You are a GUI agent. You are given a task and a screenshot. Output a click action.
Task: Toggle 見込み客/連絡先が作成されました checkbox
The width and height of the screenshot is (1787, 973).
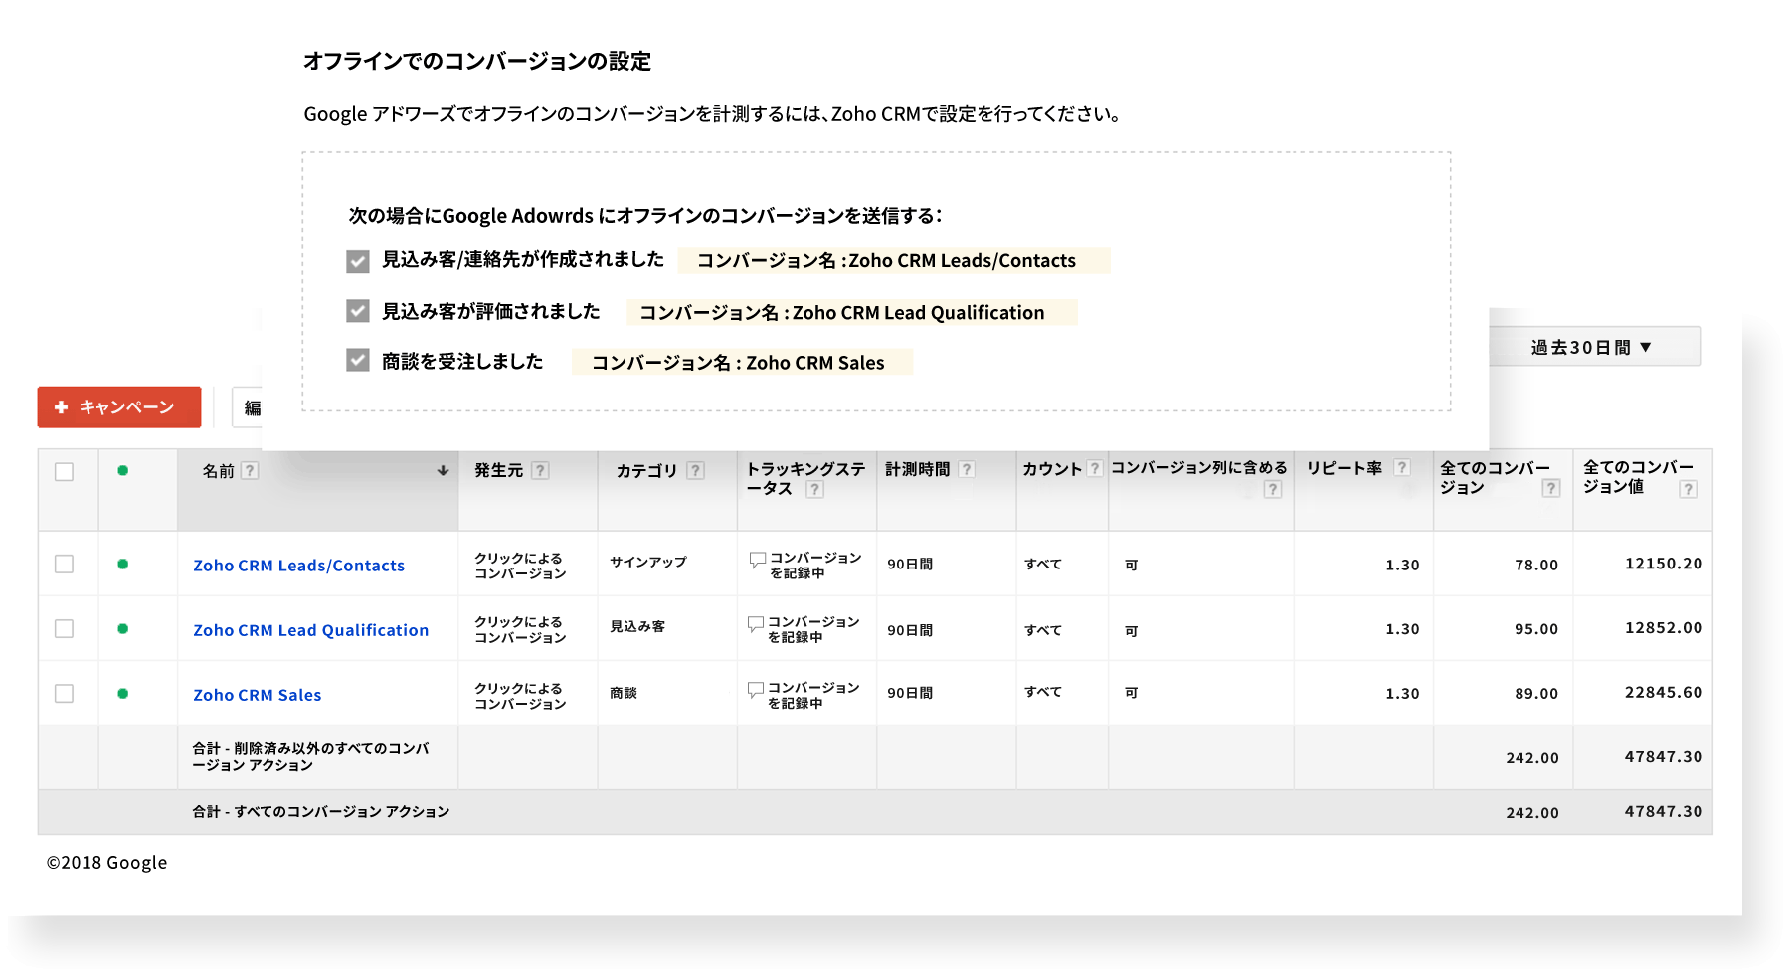pos(358,261)
